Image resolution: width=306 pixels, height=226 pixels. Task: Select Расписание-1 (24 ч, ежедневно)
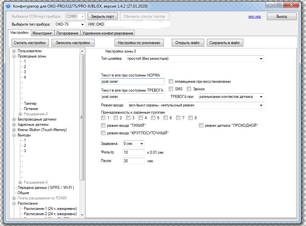coord(50,209)
